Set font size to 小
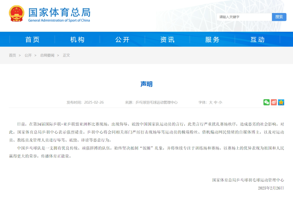The width and height of the screenshot is (293, 199). pyautogui.click(x=220, y=102)
